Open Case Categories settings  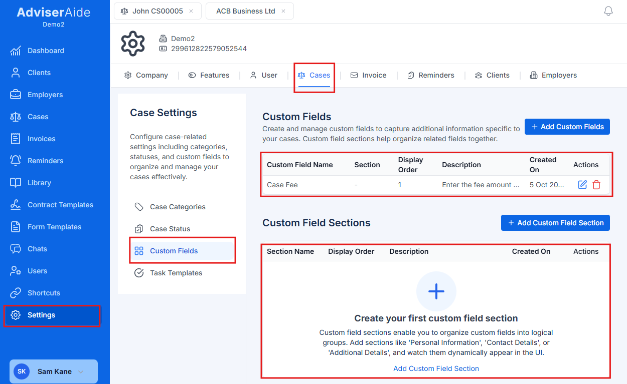tap(178, 207)
